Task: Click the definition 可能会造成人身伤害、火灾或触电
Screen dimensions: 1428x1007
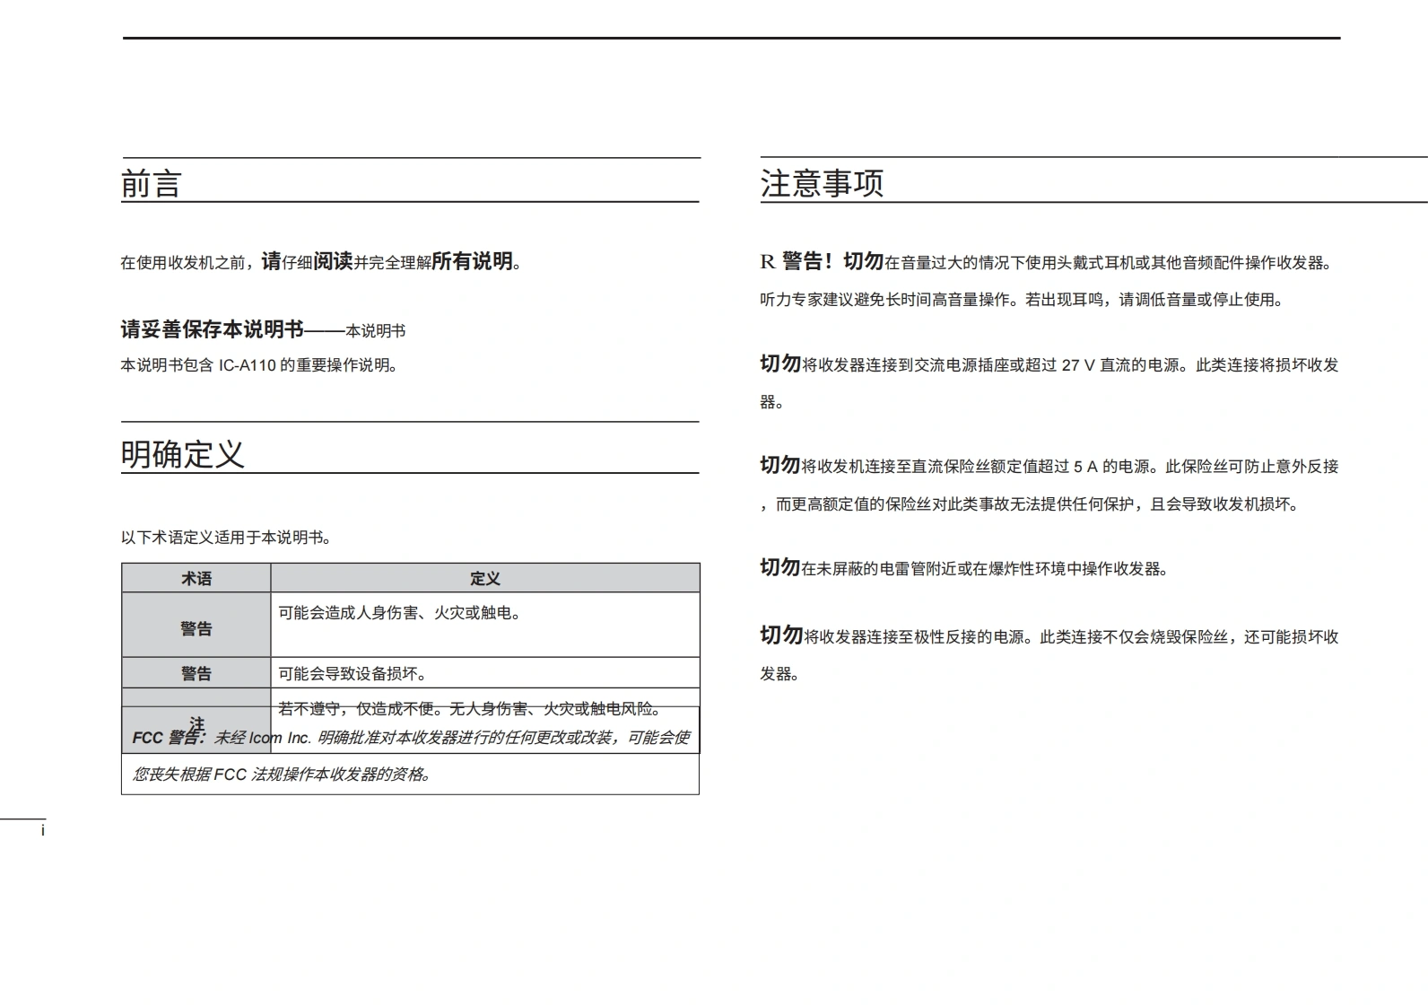Action: point(400,613)
